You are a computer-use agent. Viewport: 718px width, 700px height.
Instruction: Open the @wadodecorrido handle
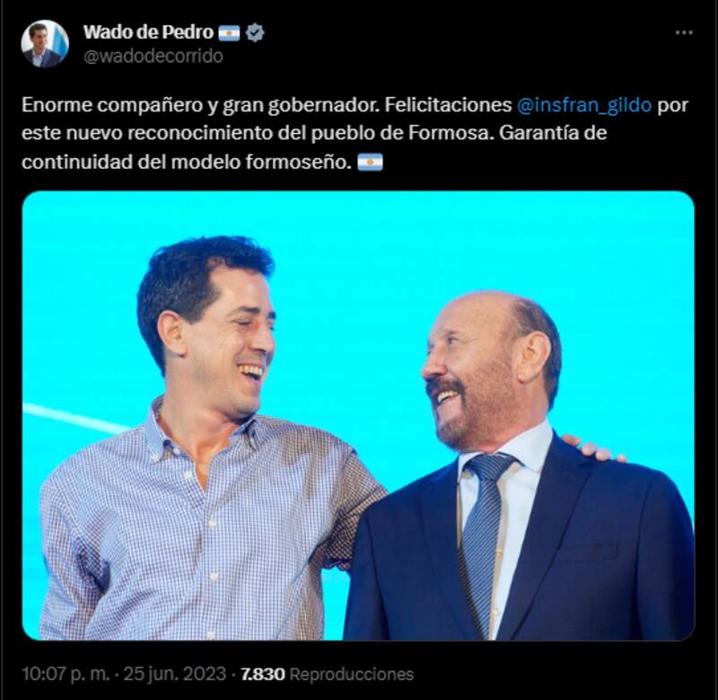click(x=153, y=56)
